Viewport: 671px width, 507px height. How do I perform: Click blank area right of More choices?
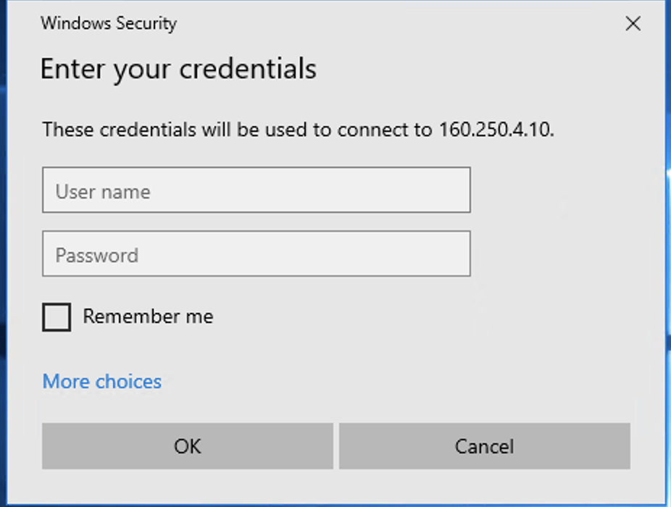pos(399,382)
